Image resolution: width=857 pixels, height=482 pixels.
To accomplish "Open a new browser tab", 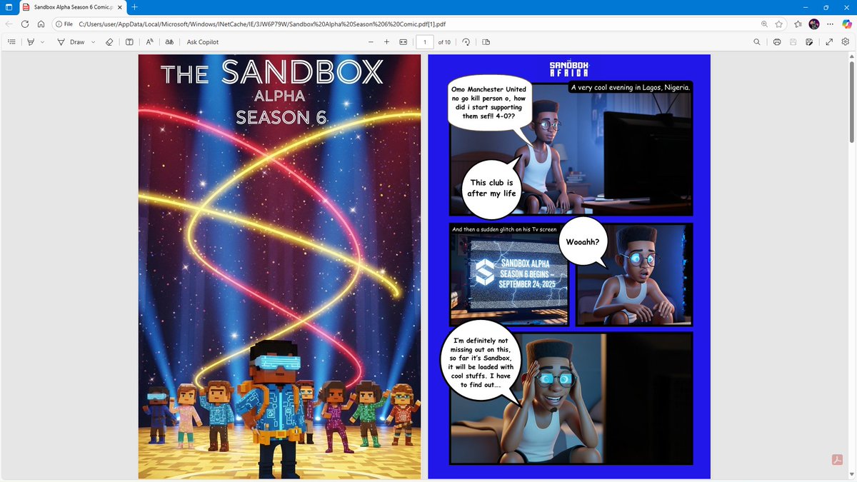I will coord(136,7).
